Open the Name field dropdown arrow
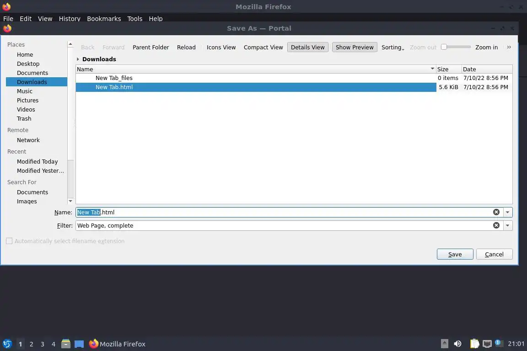527x351 pixels. pos(507,212)
